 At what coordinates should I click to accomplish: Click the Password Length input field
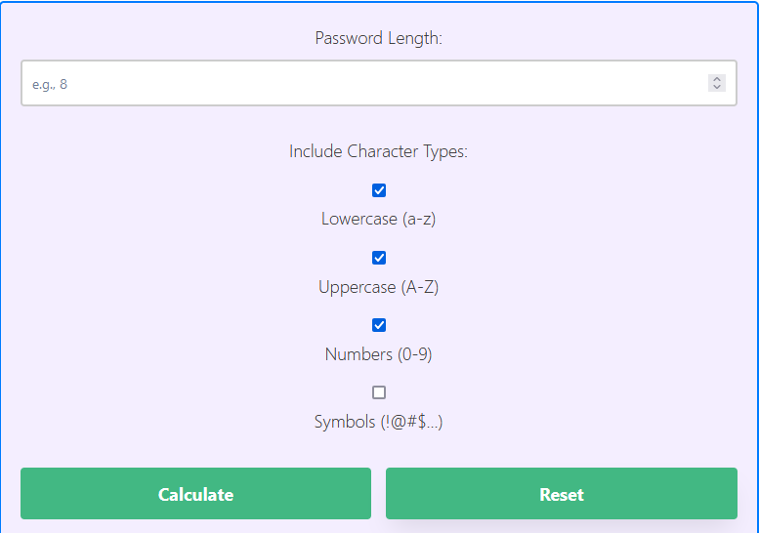click(379, 83)
